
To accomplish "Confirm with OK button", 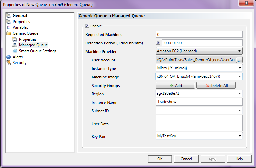I will pyautogui.click(x=160, y=159).
